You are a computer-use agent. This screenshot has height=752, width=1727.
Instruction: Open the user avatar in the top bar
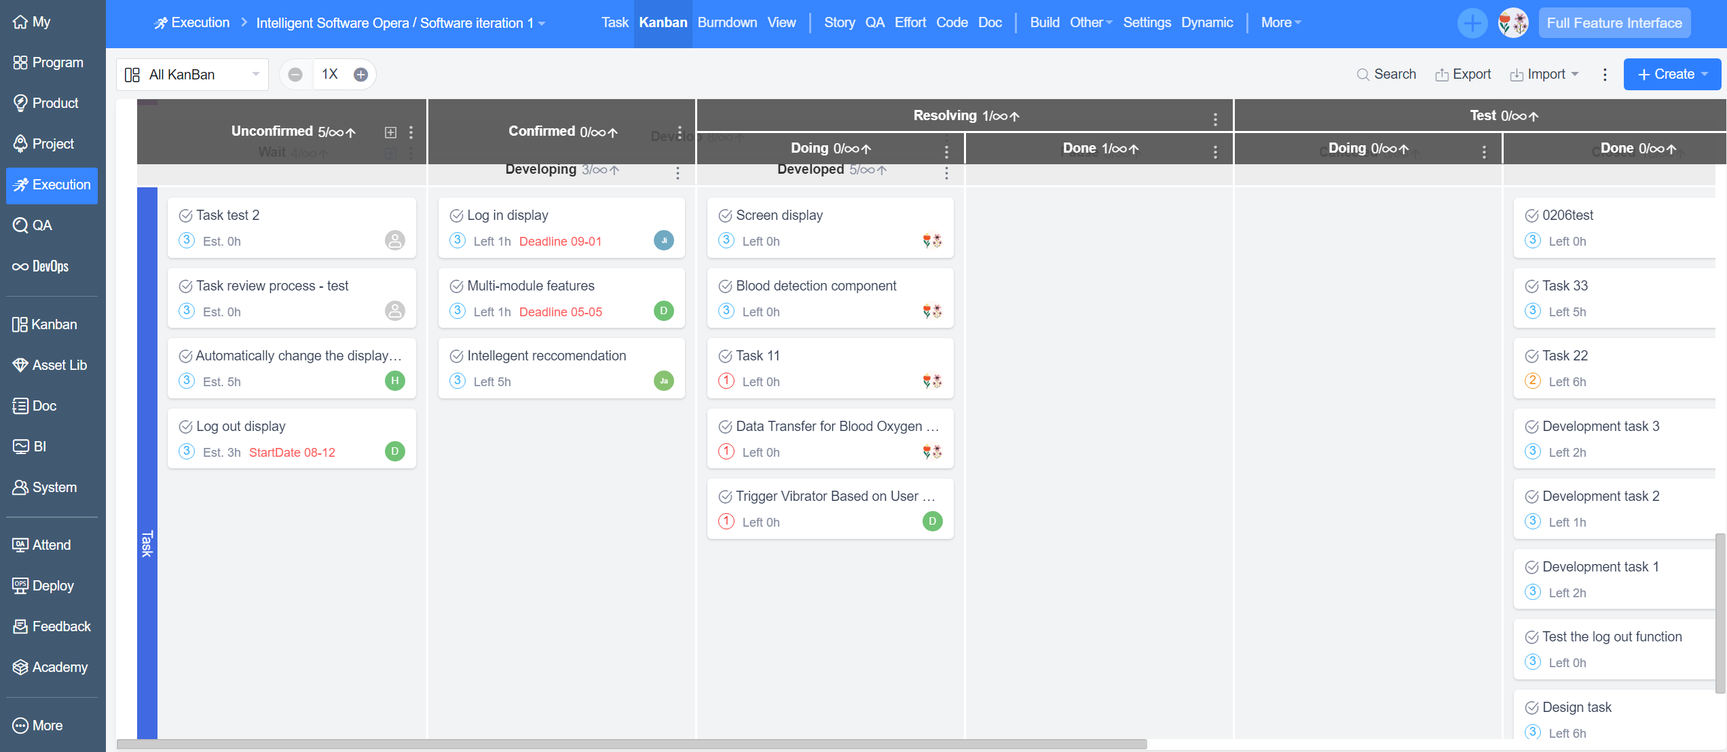tap(1512, 24)
